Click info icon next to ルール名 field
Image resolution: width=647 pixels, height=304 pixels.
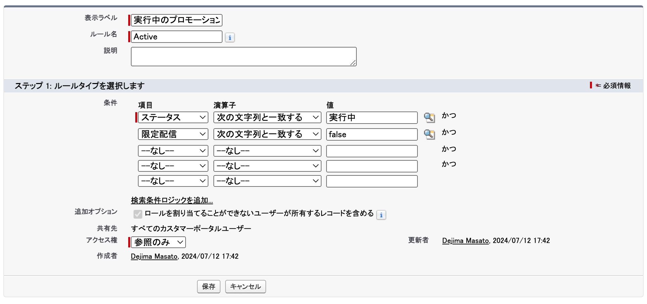230,37
